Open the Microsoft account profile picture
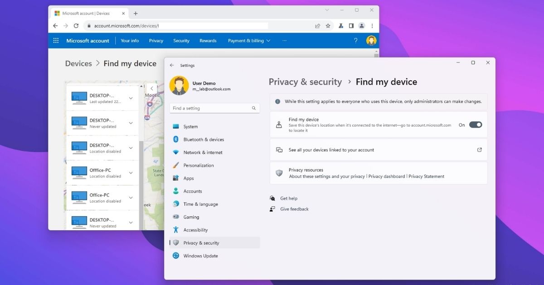 point(372,41)
